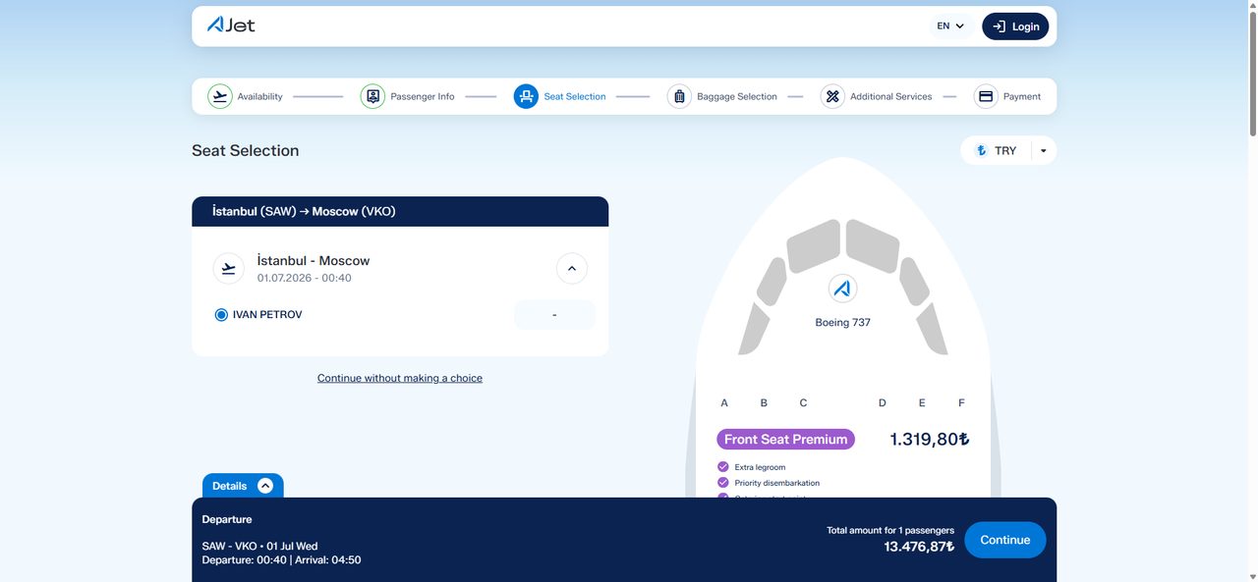Image resolution: width=1258 pixels, height=582 pixels.
Task: Click the 1.319,80₺ seat price
Action: [930, 439]
